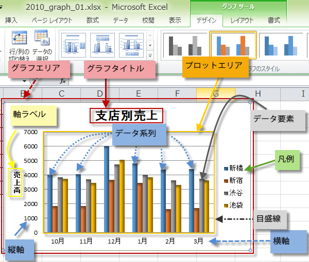
Task: Select the 新橋 legend entry
Action: tap(235, 168)
